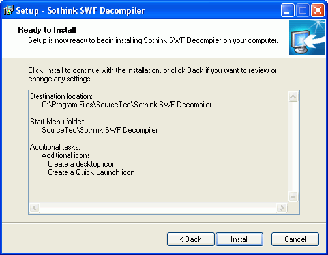Click the Setup window title bar text
Viewport: 328px width, 255px height.
click(x=80, y=10)
